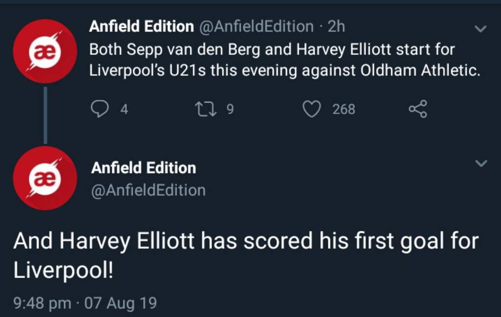Like the tweet with the heart icon
The width and height of the screenshot is (501, 317).
(311, 109)
